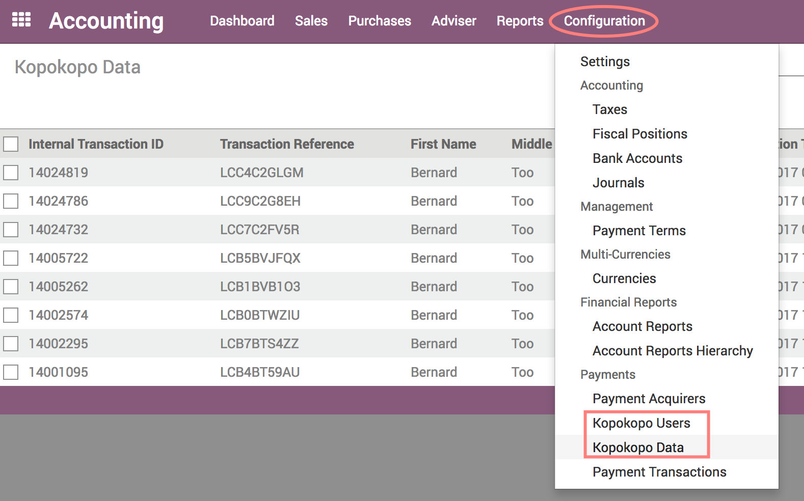This screenshot has height=501, width=804.
Task: Click transaction ID 14024819
Action: pos(58,173)
